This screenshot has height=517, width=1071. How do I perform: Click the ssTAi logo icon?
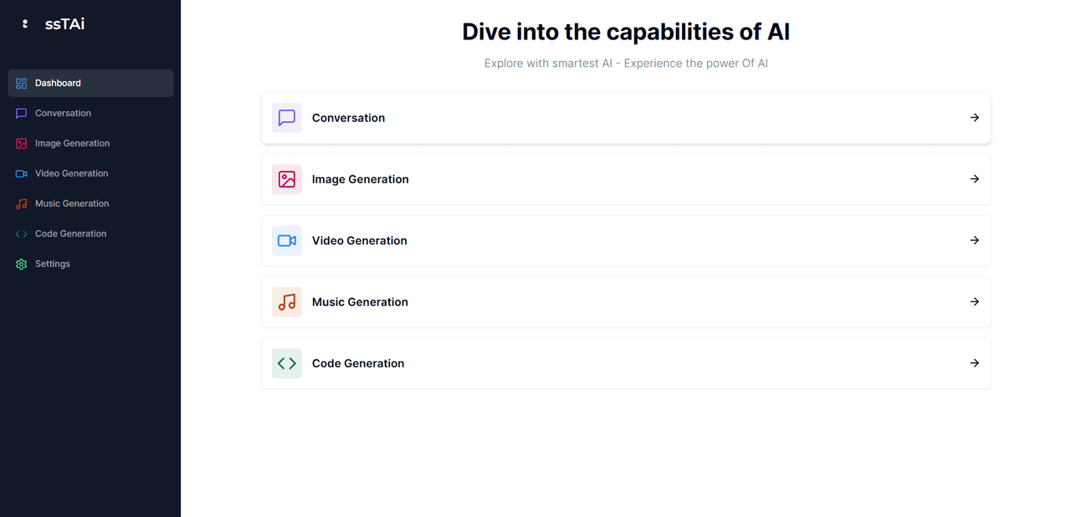tap(25, 24)
